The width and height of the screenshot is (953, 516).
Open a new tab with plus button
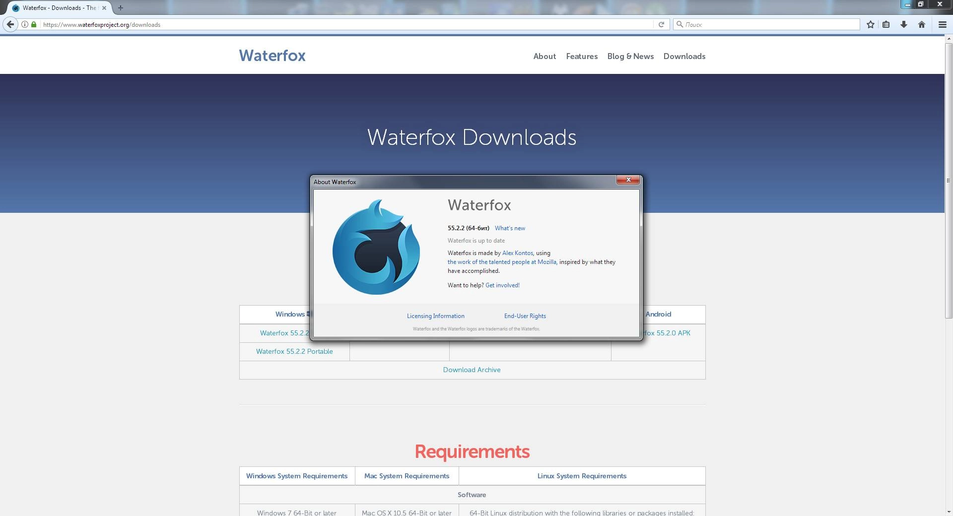click(120, 8)
